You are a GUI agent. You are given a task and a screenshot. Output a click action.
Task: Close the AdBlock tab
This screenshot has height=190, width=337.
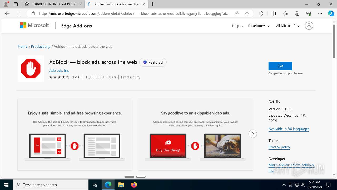(x=144, y=4)
